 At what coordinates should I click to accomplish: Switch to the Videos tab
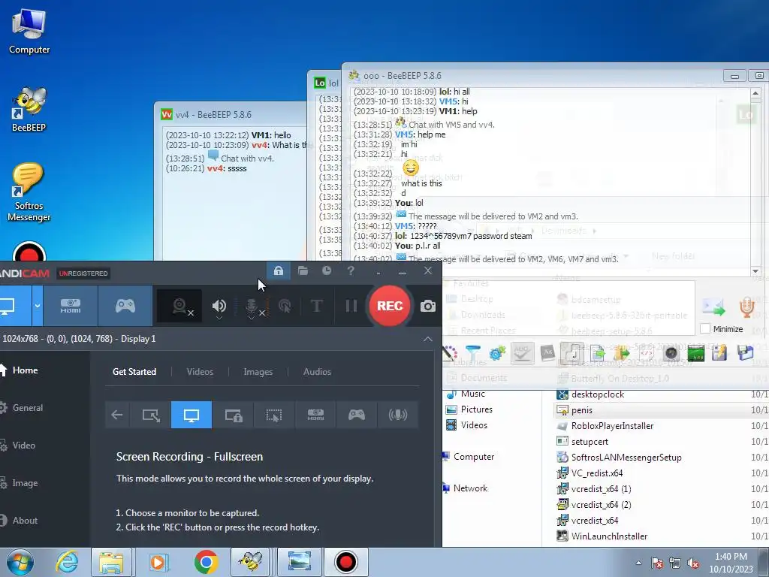coord(200,372)
